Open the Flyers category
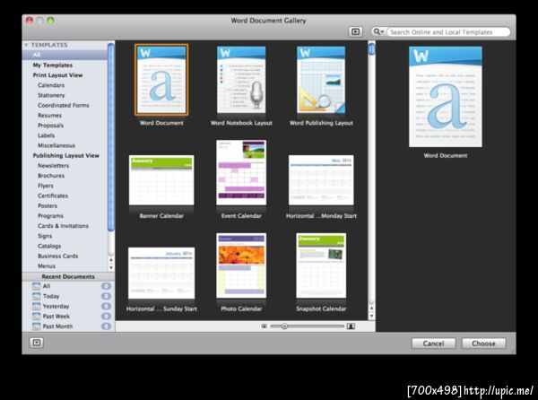 click(46, 186)
